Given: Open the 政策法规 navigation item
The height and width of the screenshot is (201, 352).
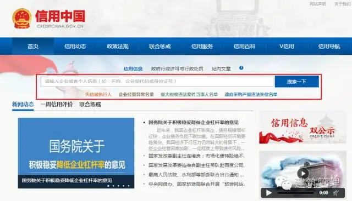Looking at the screenshot, I should click(x=117, y=47).
